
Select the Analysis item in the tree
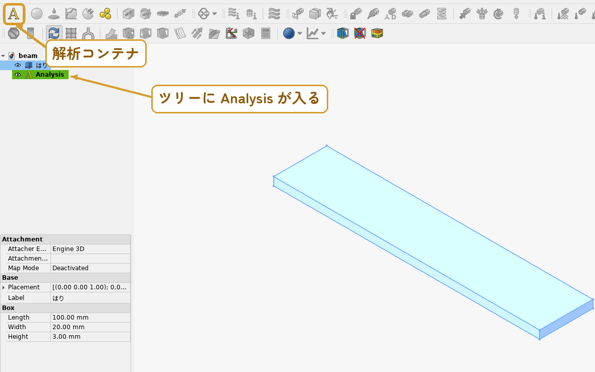click(x=50, y=75)
